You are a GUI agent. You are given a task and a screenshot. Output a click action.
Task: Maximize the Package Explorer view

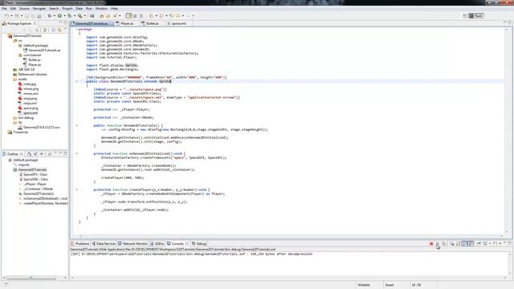(65, 23)
